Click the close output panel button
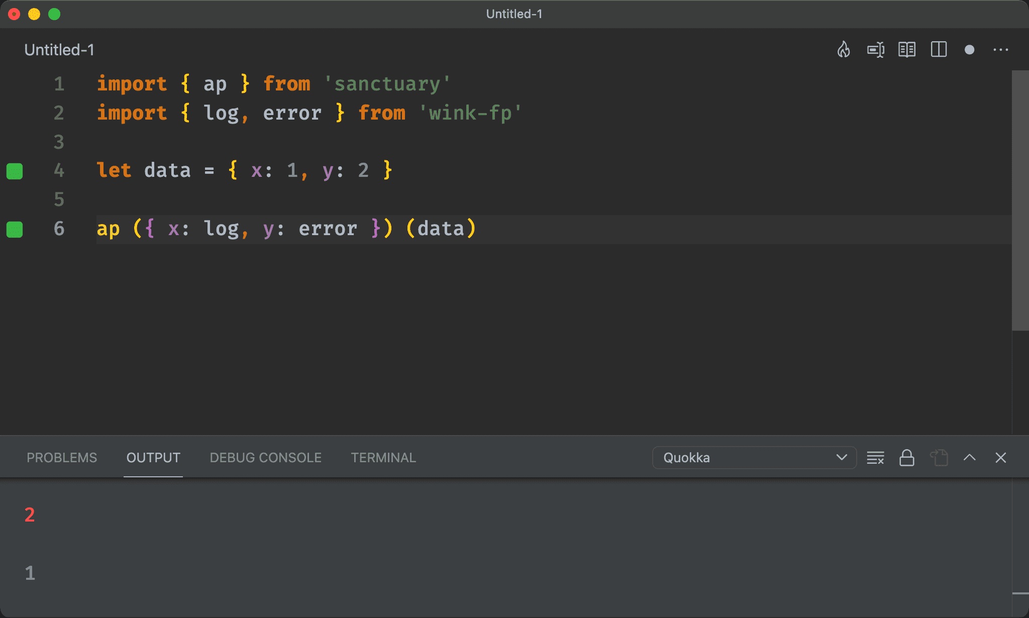This screenshot has height=618, width=1029. (1001, 457)
